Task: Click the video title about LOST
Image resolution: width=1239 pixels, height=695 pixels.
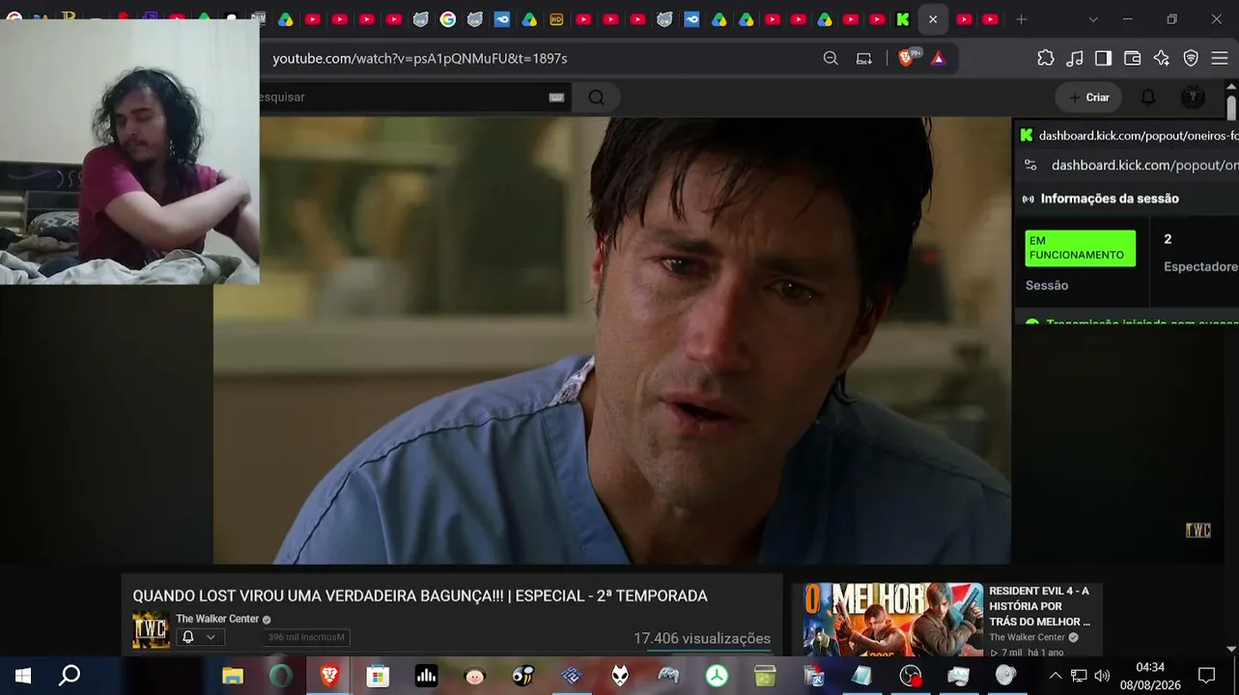Action: coord(420,597)
